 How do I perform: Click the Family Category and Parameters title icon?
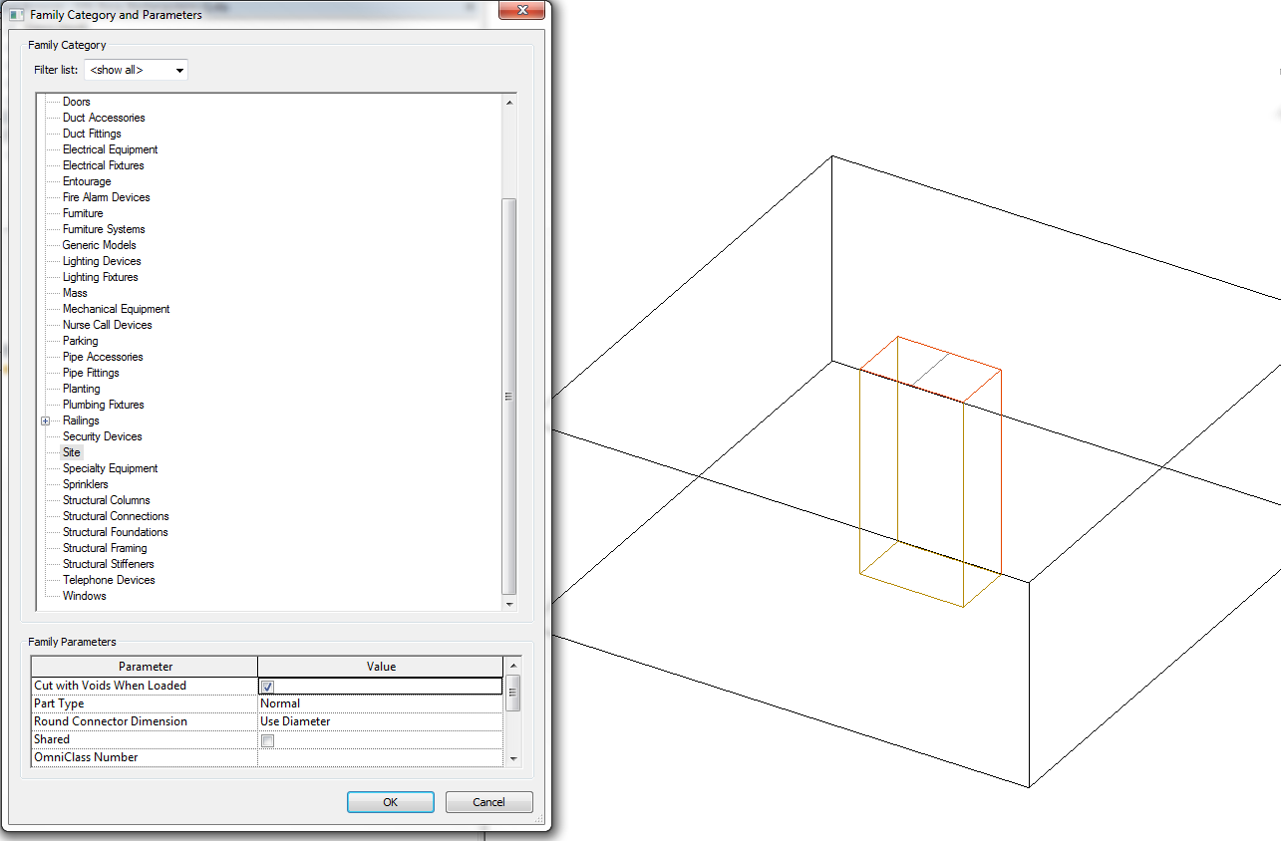[x=14, y=14]
